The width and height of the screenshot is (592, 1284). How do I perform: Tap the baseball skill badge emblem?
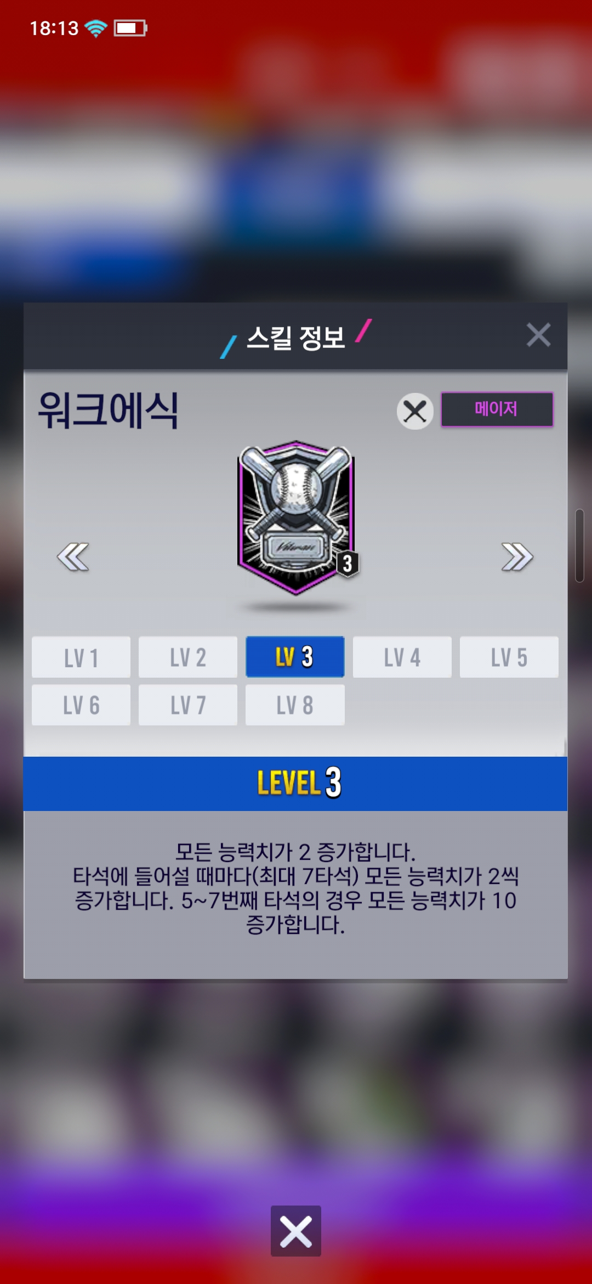297,517
